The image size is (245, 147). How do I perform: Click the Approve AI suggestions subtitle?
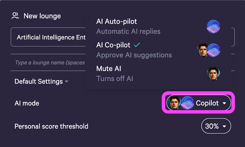[134, 55]
